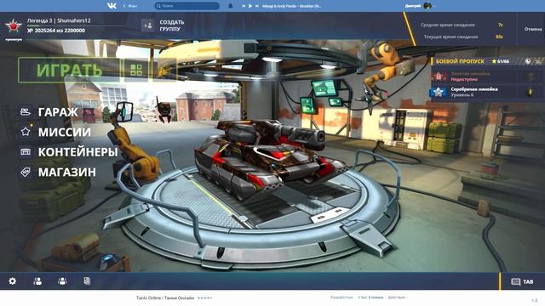Click the faded icon right of the mode grid
This screenshot has width=545, height=306.
164,70
